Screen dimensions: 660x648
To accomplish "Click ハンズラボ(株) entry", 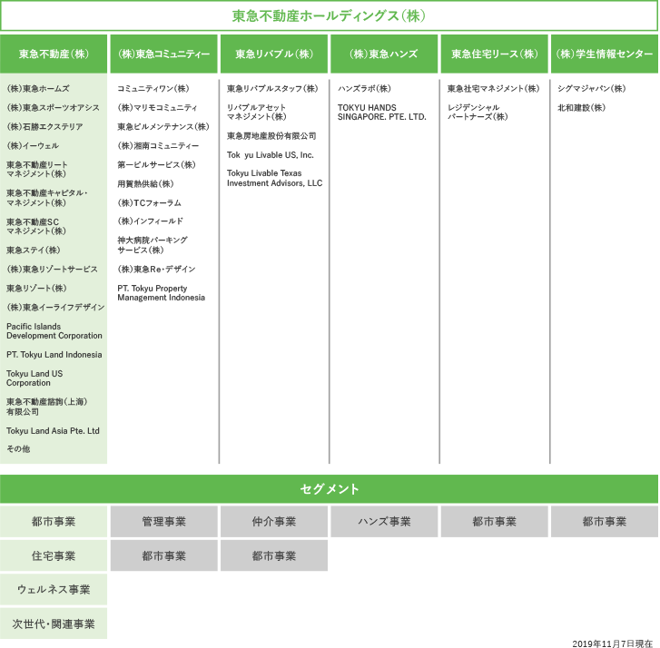I will 364,88.
